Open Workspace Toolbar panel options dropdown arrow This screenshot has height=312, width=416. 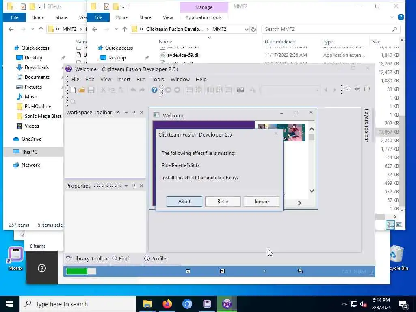tap(126, 113)
